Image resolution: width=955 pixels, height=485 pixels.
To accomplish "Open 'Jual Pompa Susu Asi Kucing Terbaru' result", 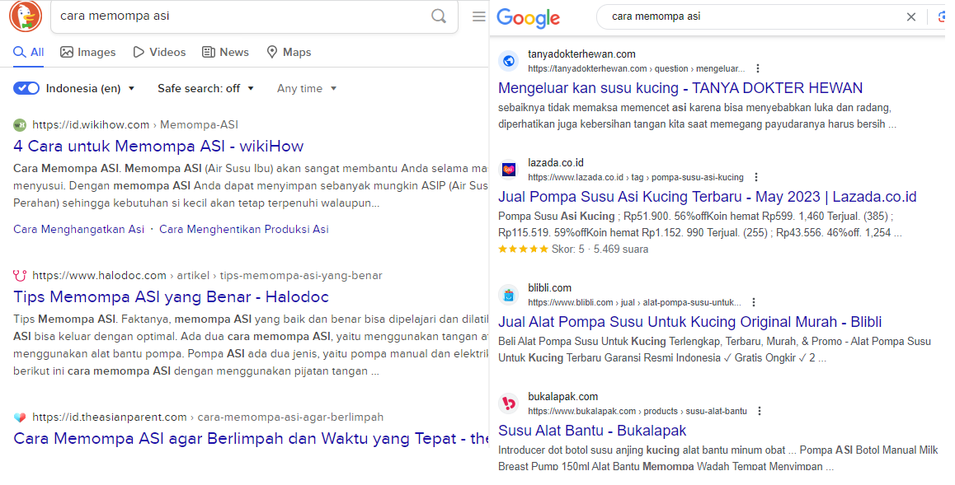I will pyautogui.click(x=707, y=197).
